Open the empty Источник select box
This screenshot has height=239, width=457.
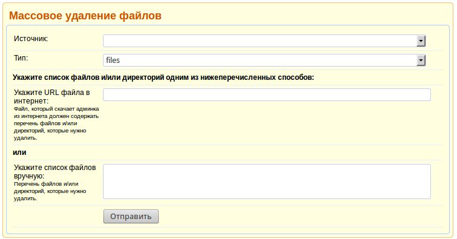[265, 41]
